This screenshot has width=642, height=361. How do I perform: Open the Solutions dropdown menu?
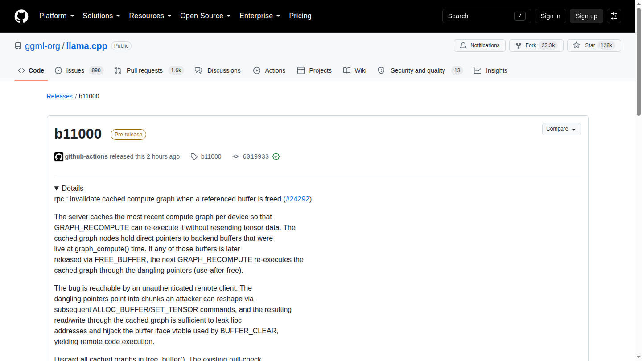(x=101, y=16)
